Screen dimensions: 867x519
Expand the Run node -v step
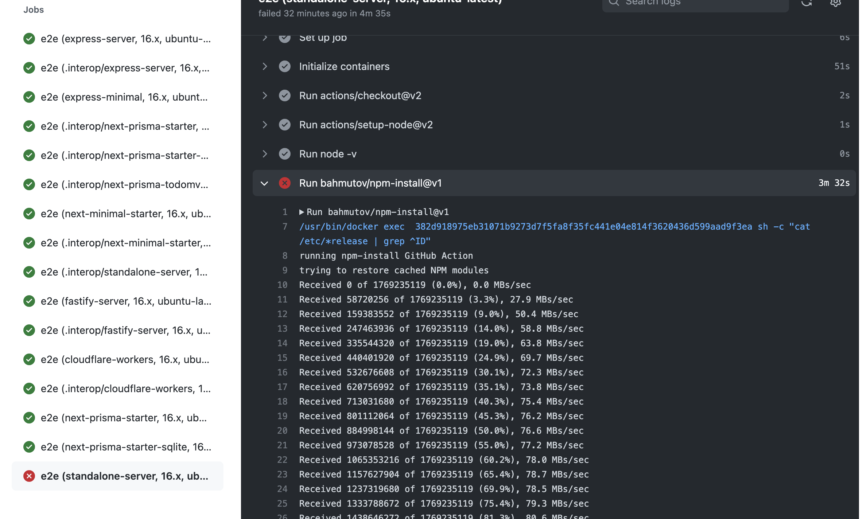click(x=265, y=154)
